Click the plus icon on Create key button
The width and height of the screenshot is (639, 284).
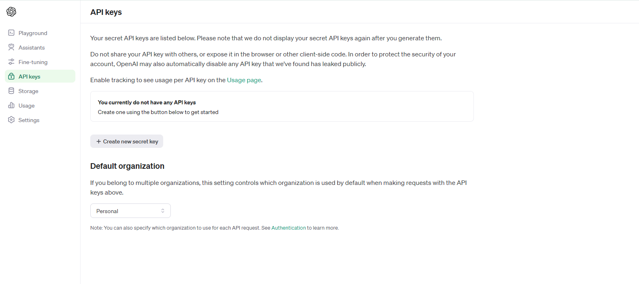99,141
